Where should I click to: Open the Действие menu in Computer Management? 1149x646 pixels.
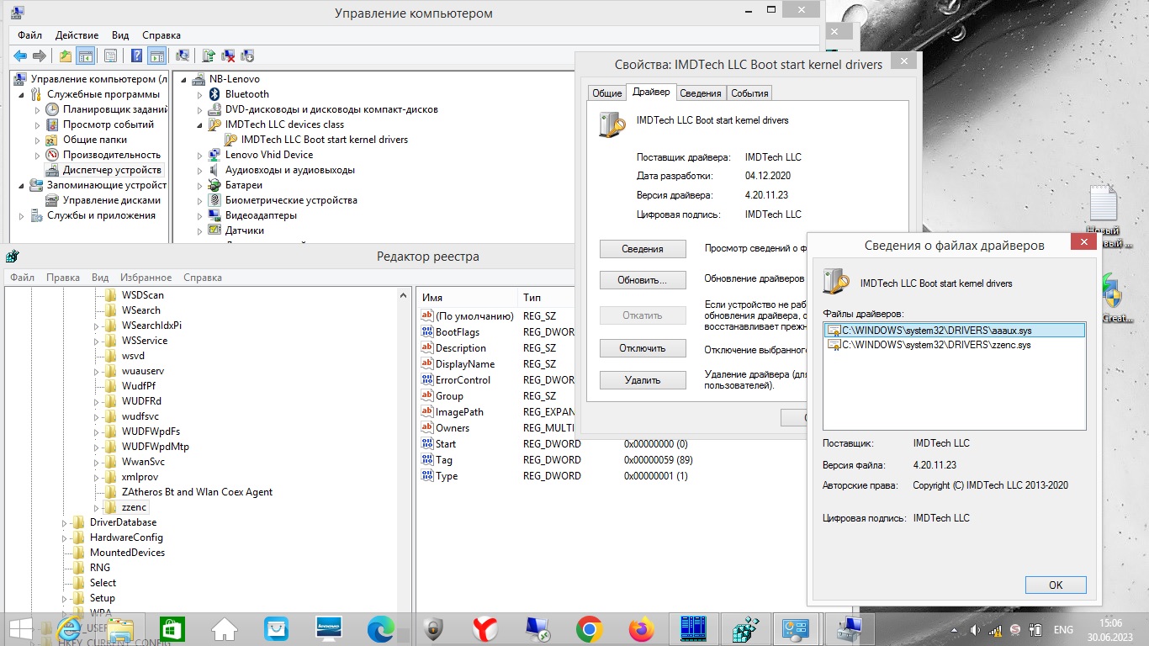point(77,35)
